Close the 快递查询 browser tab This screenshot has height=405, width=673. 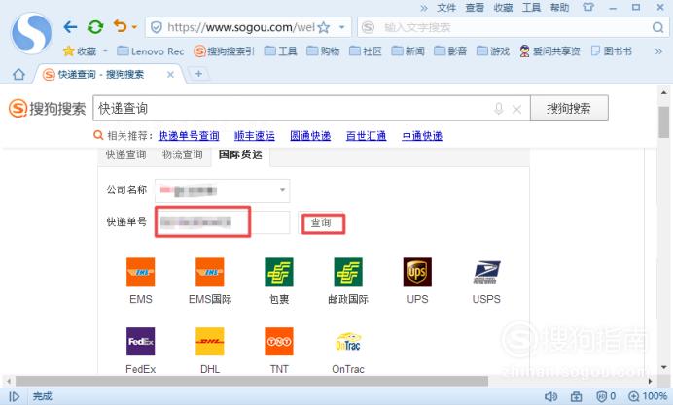click(x=170, y=75)
